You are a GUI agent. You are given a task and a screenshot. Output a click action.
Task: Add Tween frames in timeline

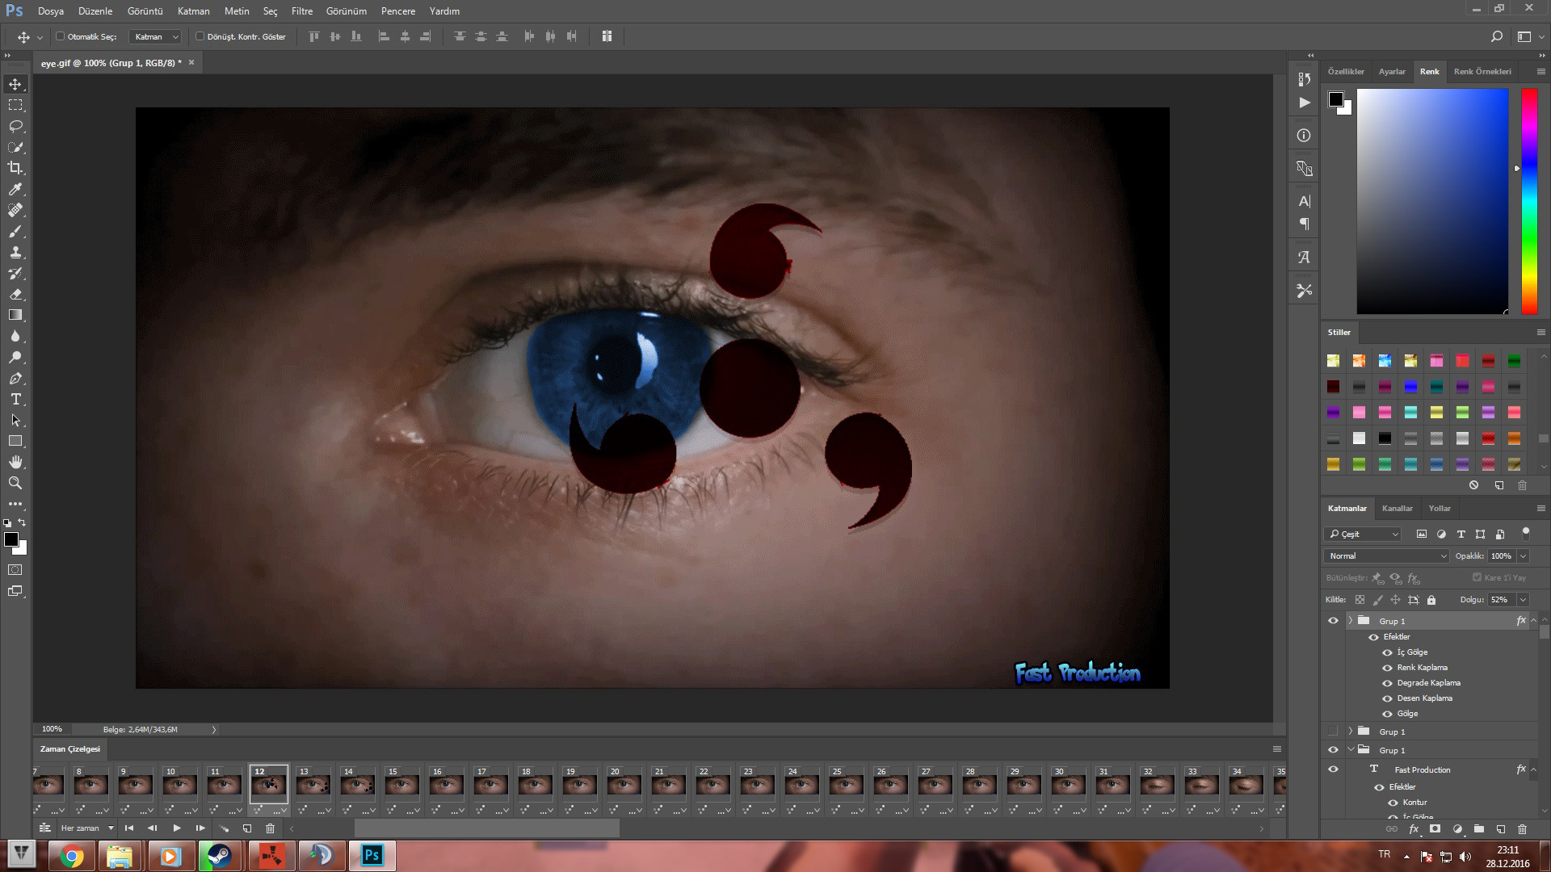click(224, 828)
